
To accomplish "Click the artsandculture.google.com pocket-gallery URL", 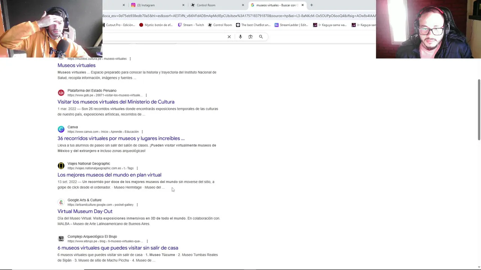I will point(100,205).
